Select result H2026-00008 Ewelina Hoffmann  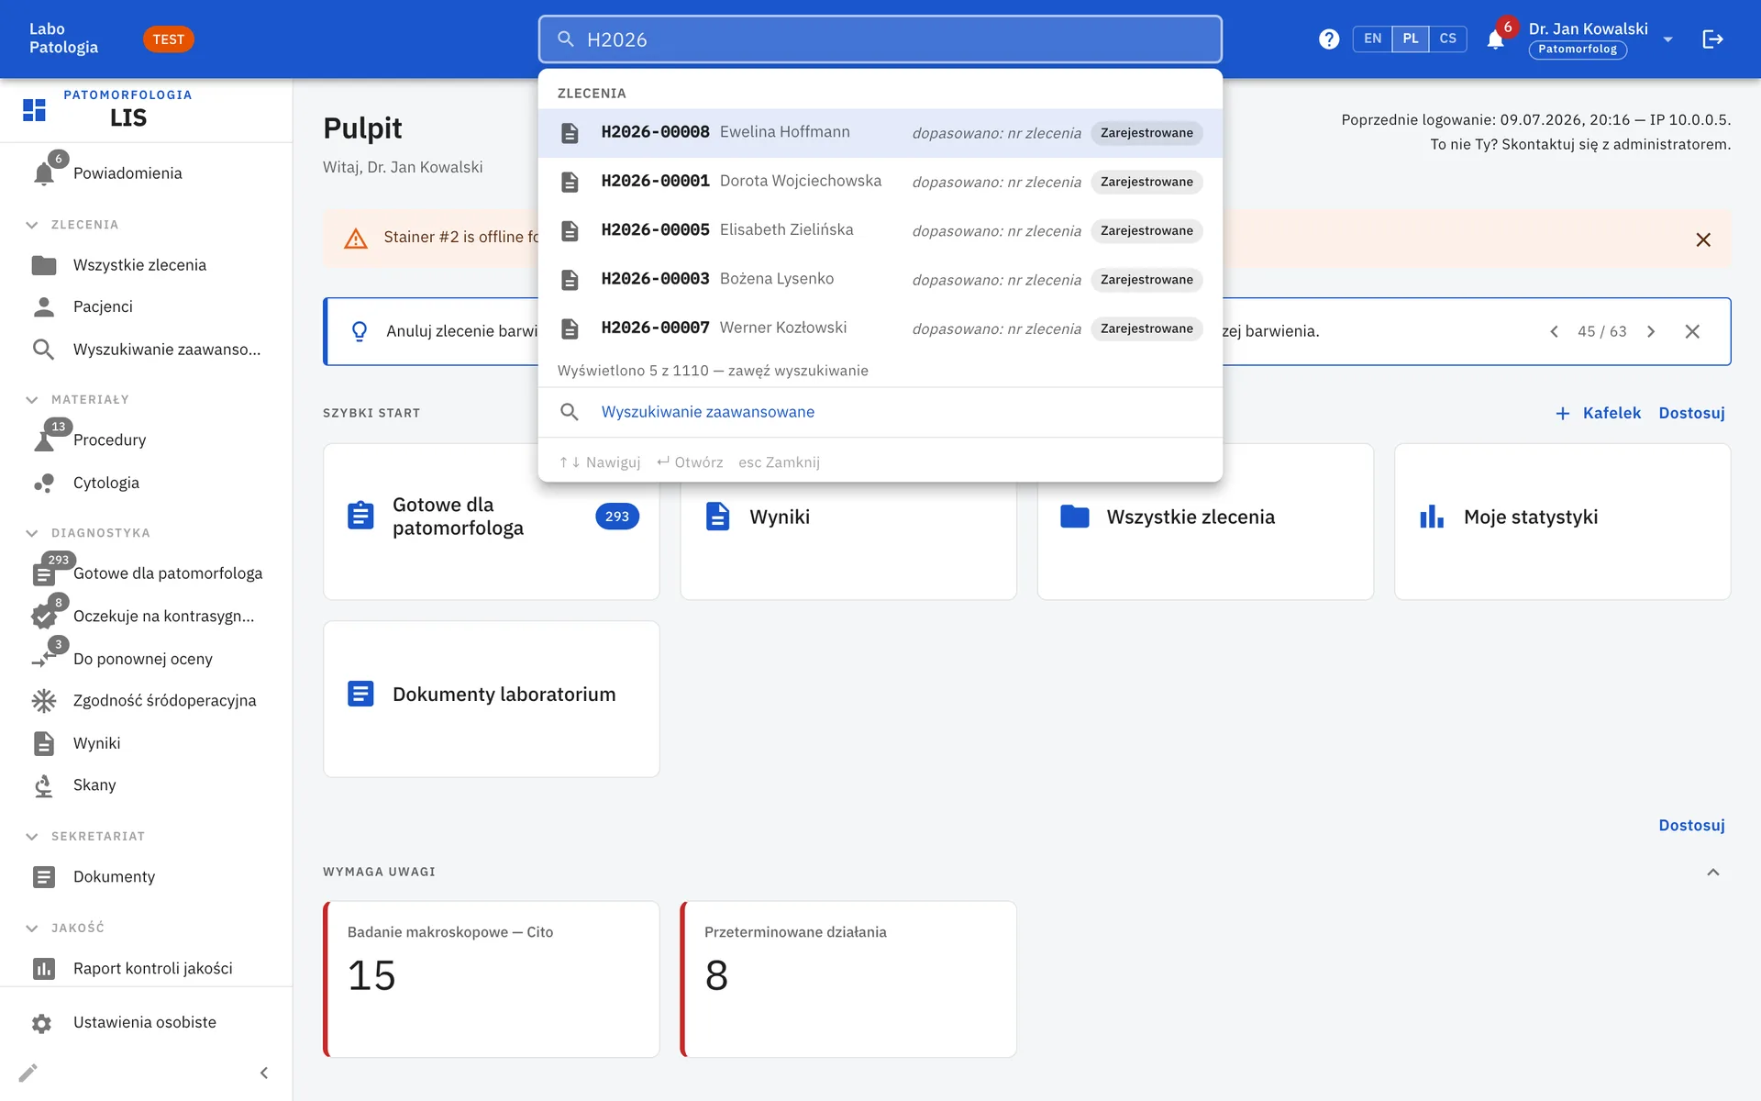880,133
